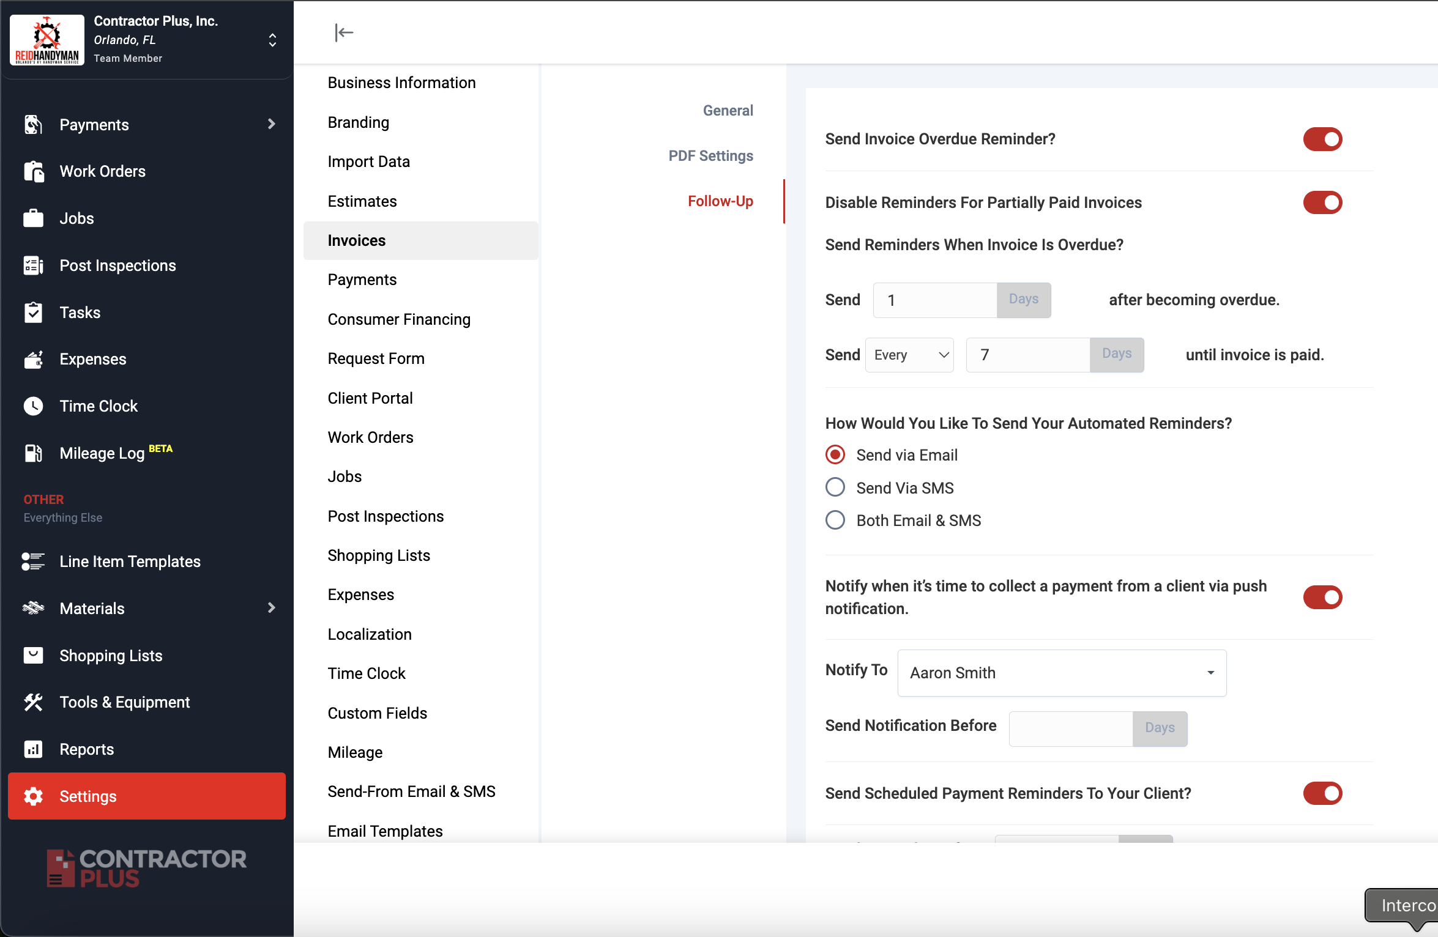Click the Reports chart icon
Screen dimensions: 1438x937
pos(33,749)
